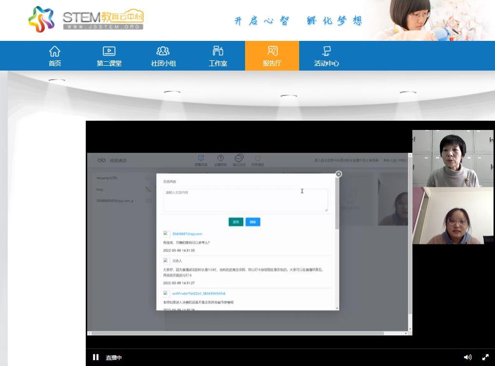
Task: Close the 交流内容 dialog in the video
Action: [339, 174]
